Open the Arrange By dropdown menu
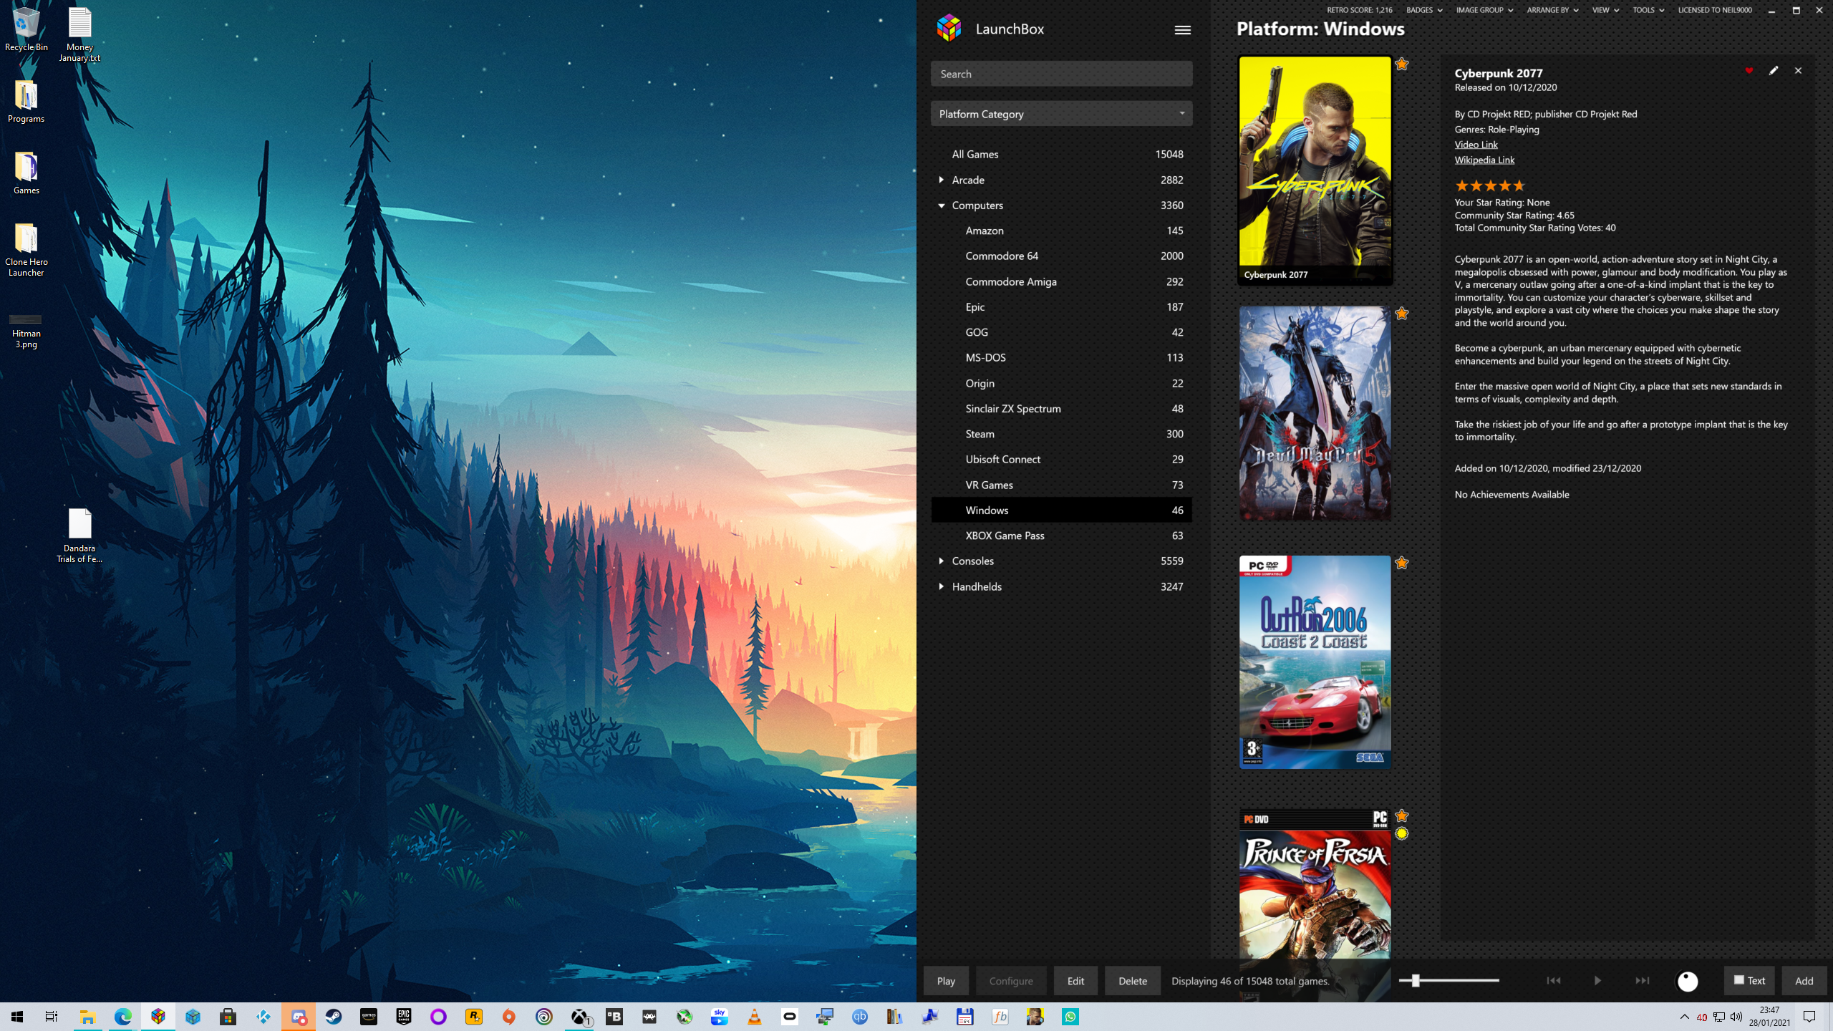Viewport: 1833px width, 1031px height. pyautogui.click(x=1552, y=10)
